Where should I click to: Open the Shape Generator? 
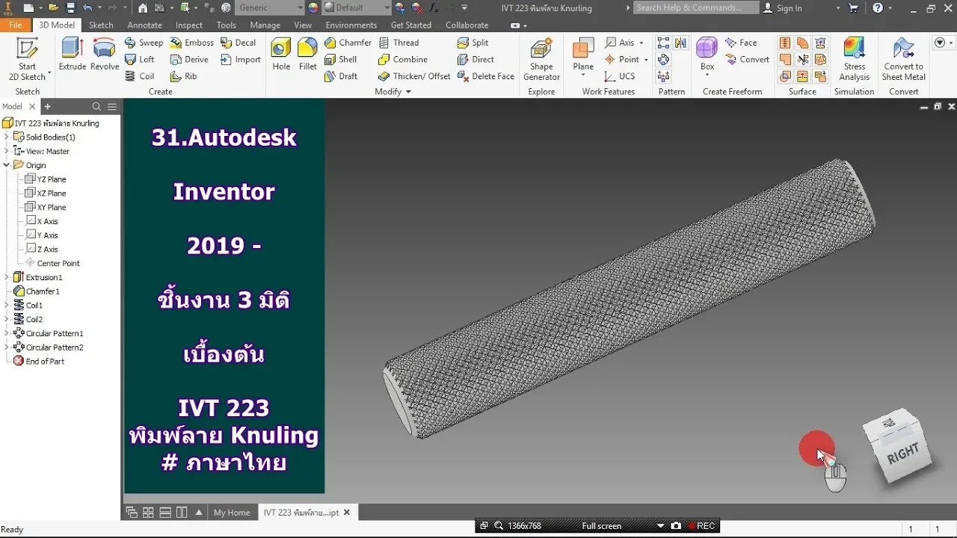point(541,58)
